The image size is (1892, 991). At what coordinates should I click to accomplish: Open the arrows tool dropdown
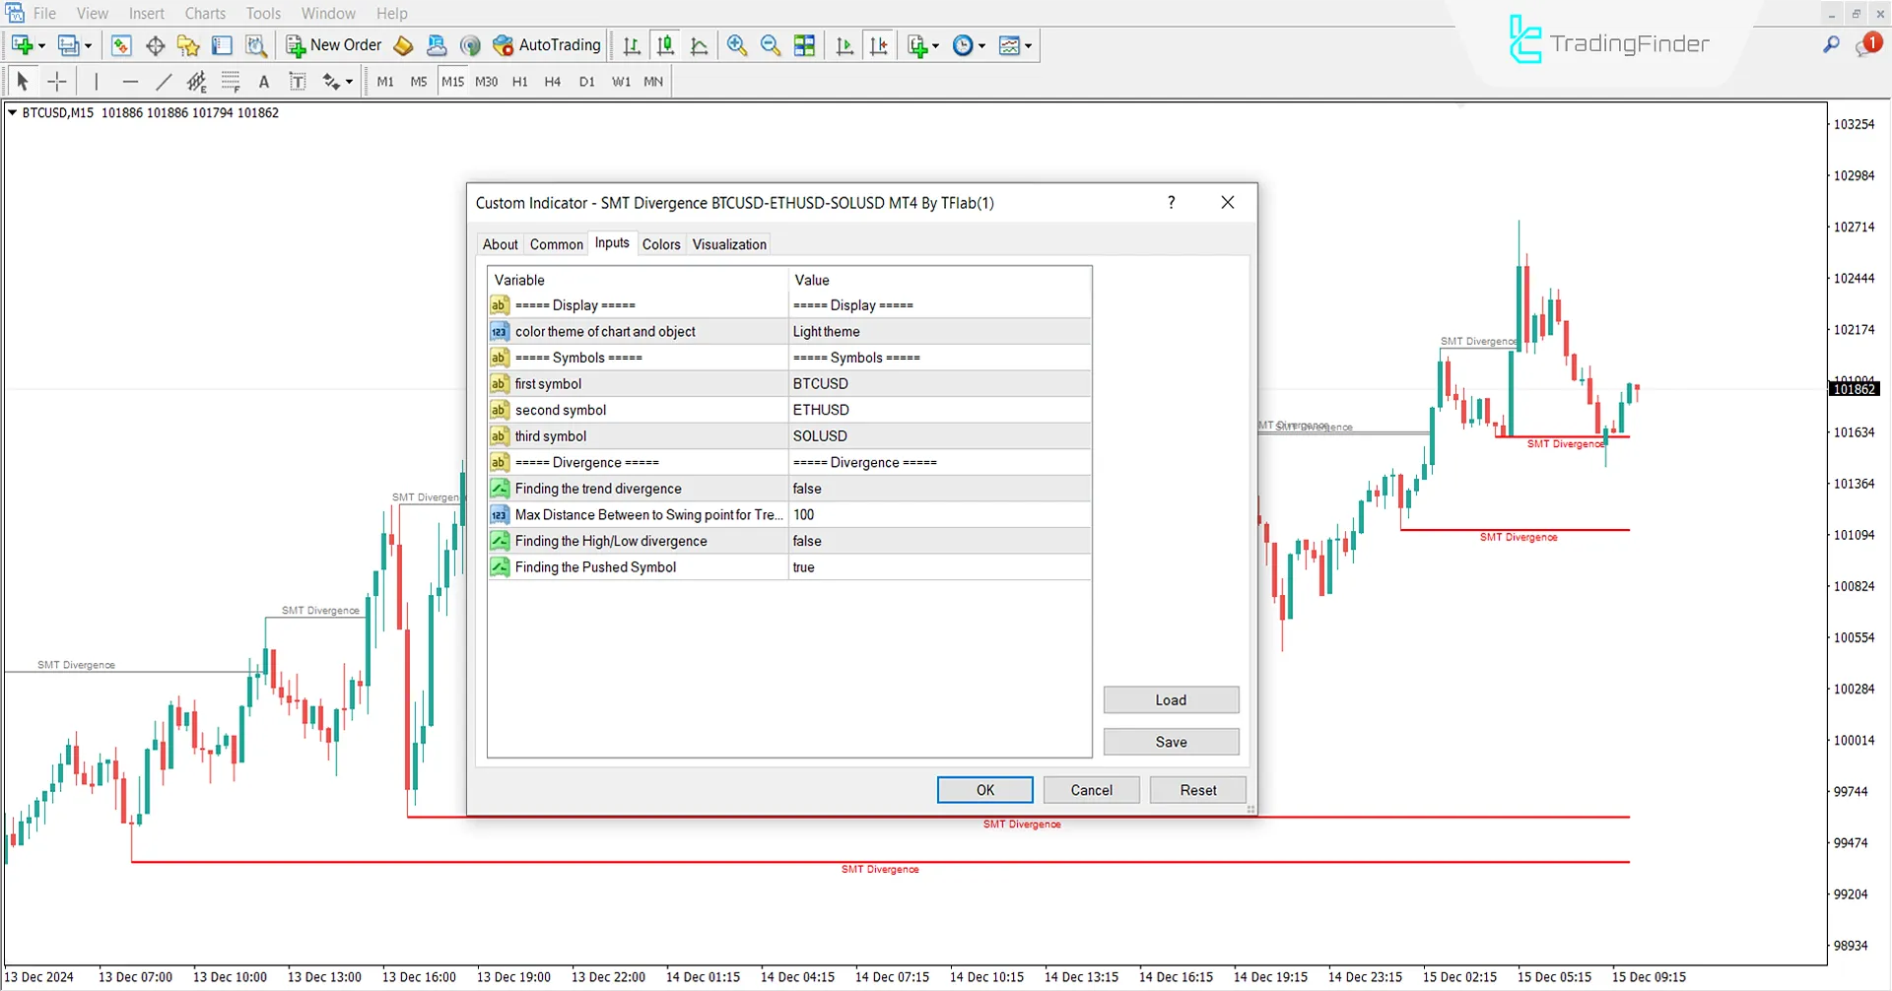[x=347, y=82]
